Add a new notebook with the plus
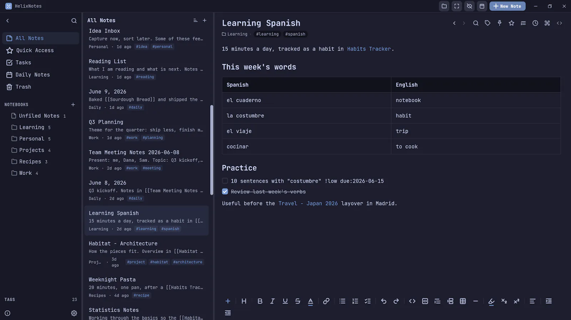 [x=73, y=104]
